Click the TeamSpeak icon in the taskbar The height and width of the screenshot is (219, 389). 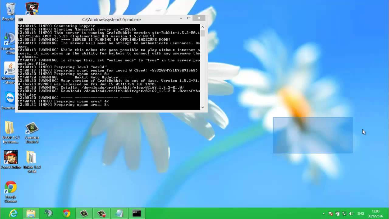click(x=48, y=213)
